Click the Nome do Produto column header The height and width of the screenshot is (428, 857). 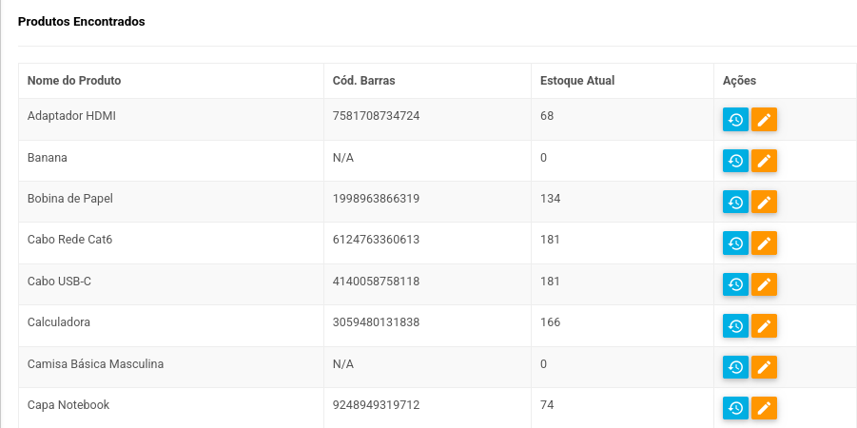click(x=74, y=80)
